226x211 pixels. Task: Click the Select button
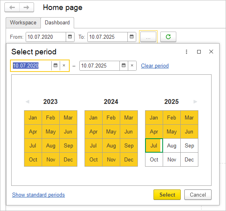pyautogui.click(x=167, y=195)
